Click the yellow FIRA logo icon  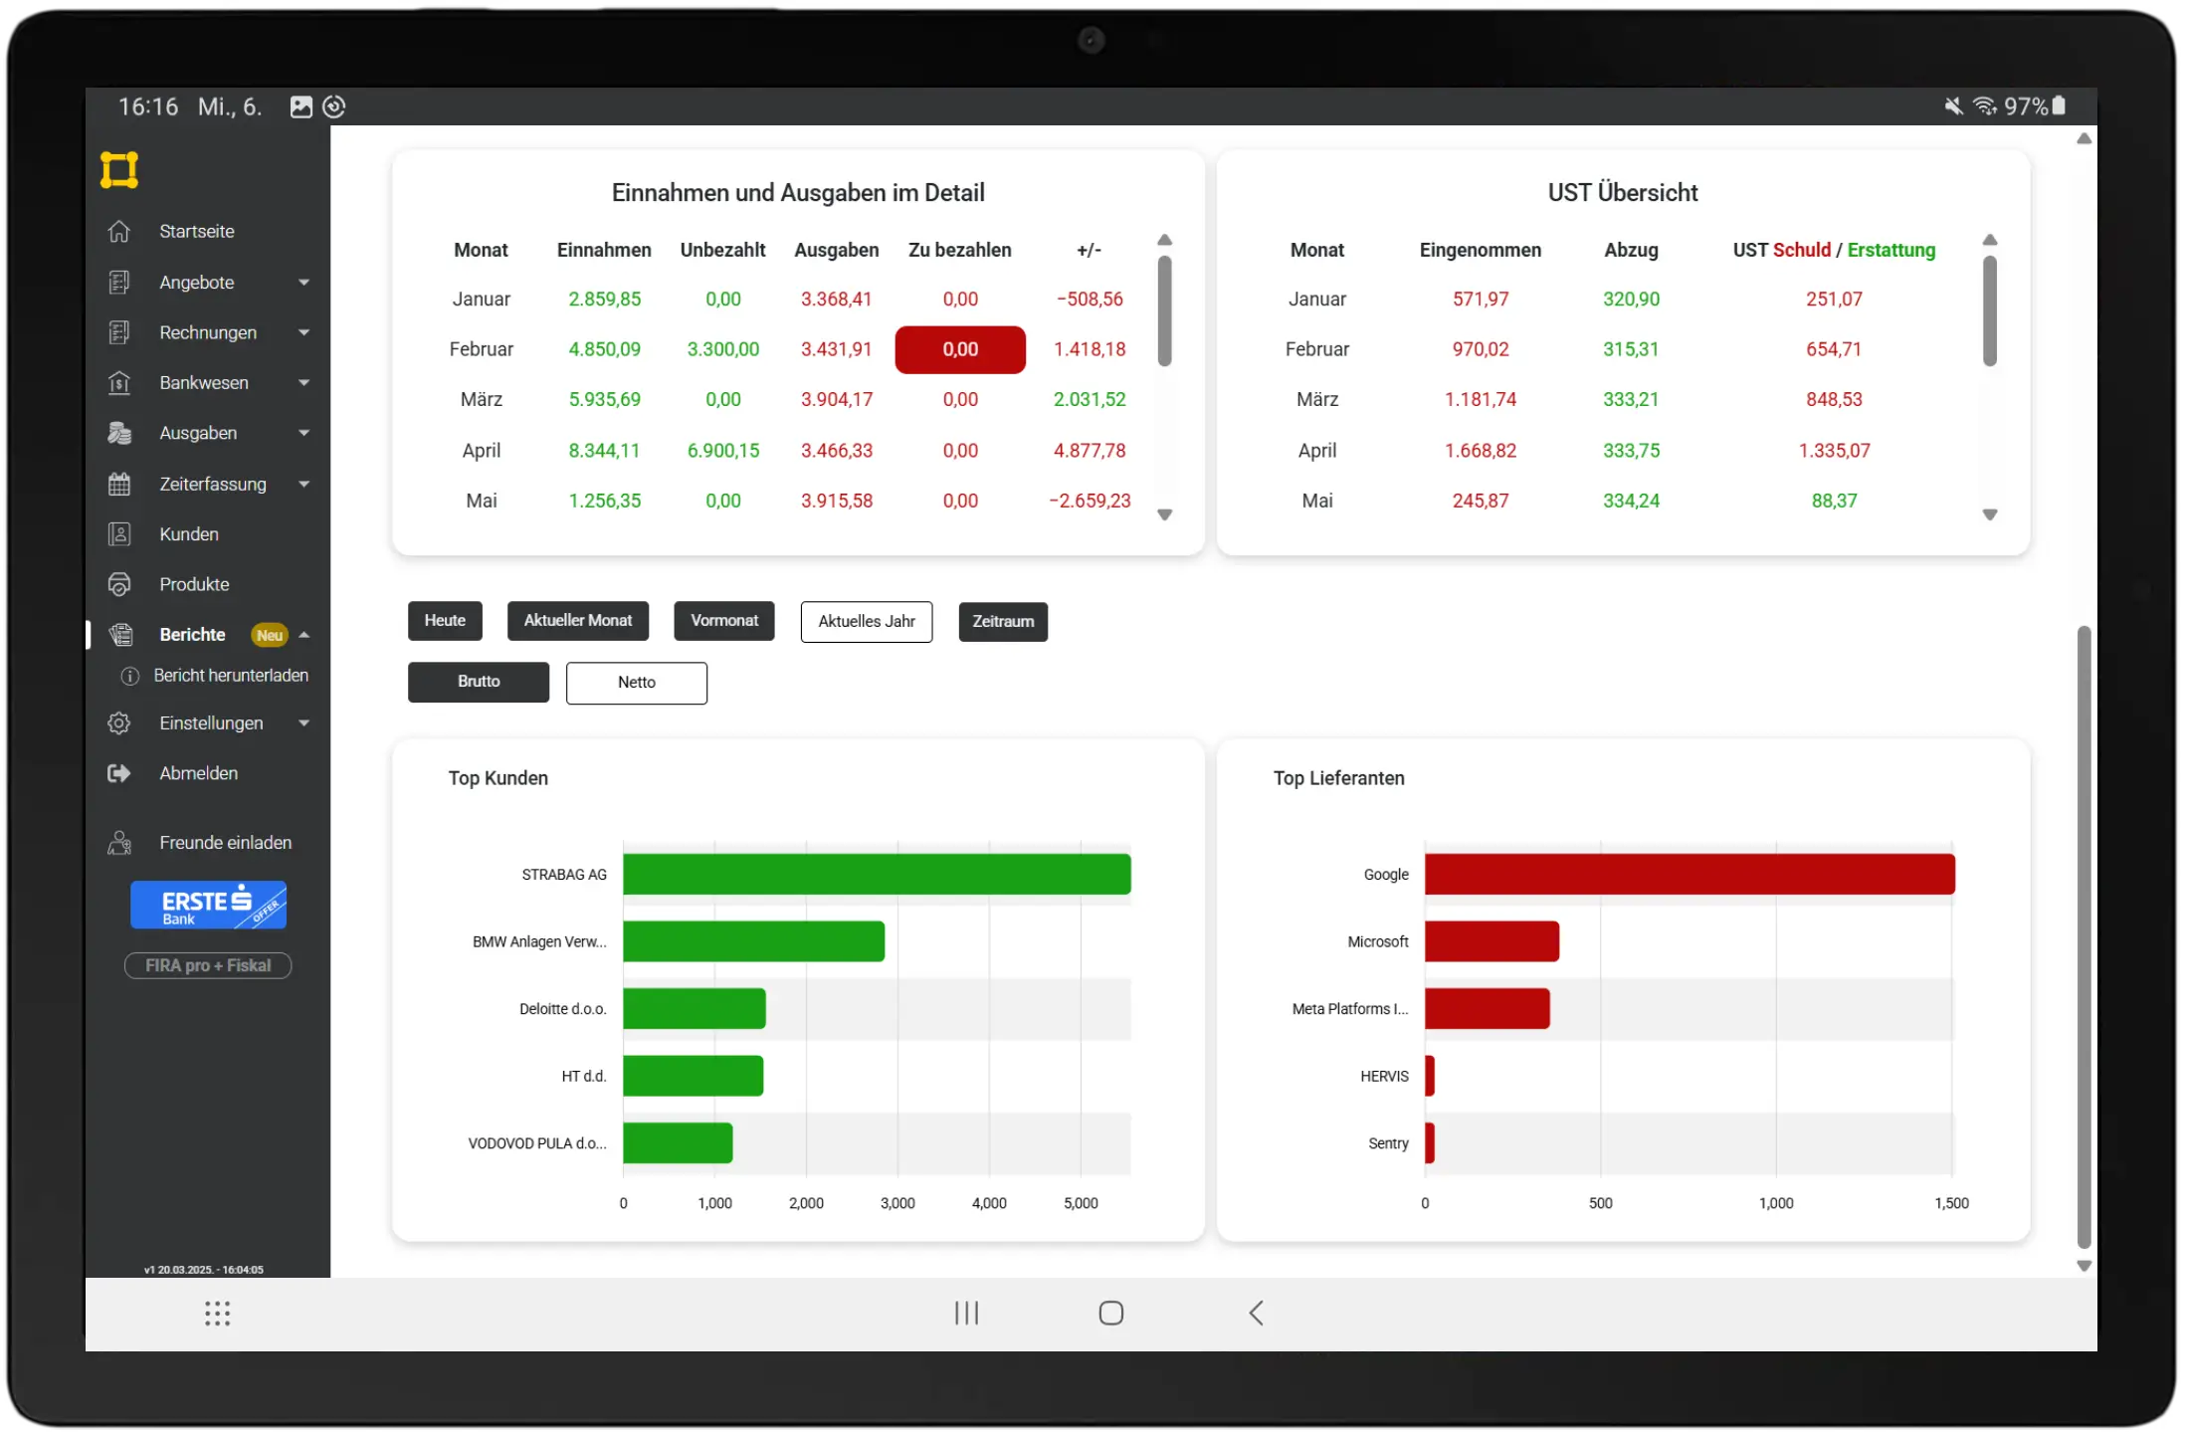tap(119, 169)
